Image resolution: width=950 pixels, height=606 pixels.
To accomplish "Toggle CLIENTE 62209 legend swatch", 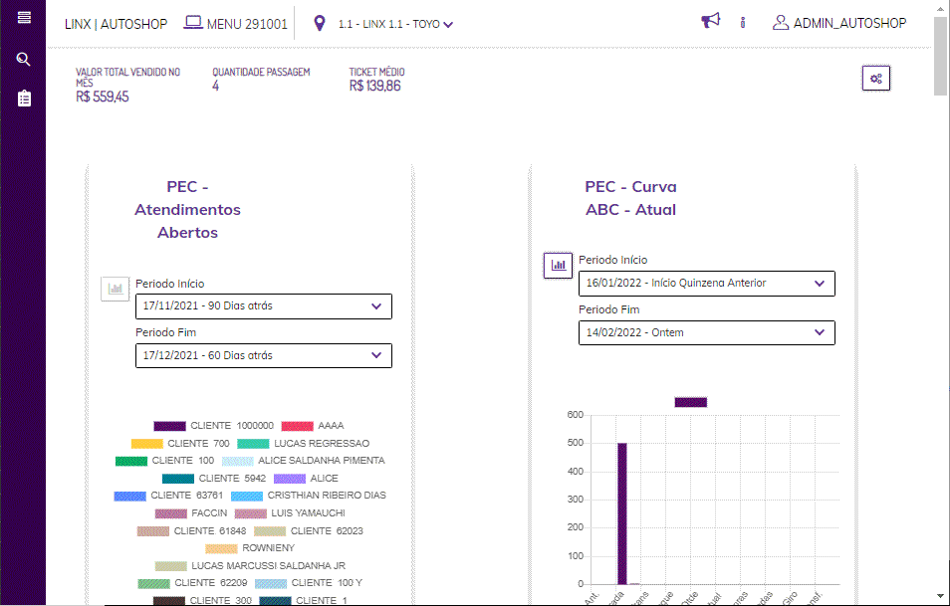I will pos(154,583).
